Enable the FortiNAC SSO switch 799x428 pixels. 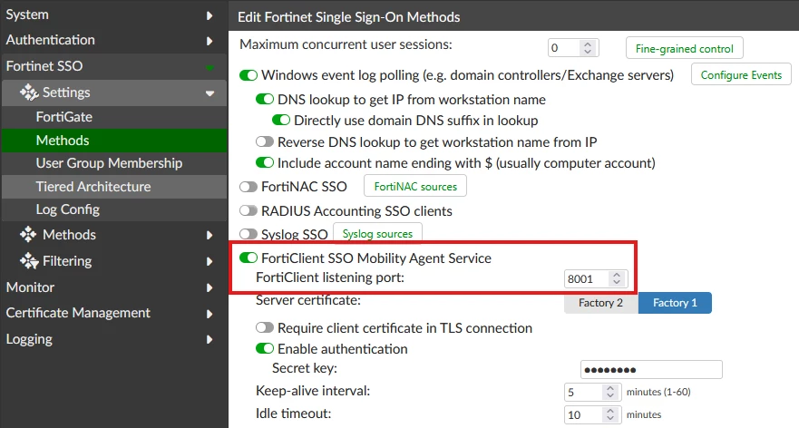click(x=248, y=187)
